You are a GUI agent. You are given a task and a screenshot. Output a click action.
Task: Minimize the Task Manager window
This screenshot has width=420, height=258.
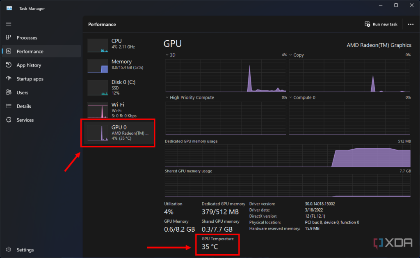coord(381,5)
